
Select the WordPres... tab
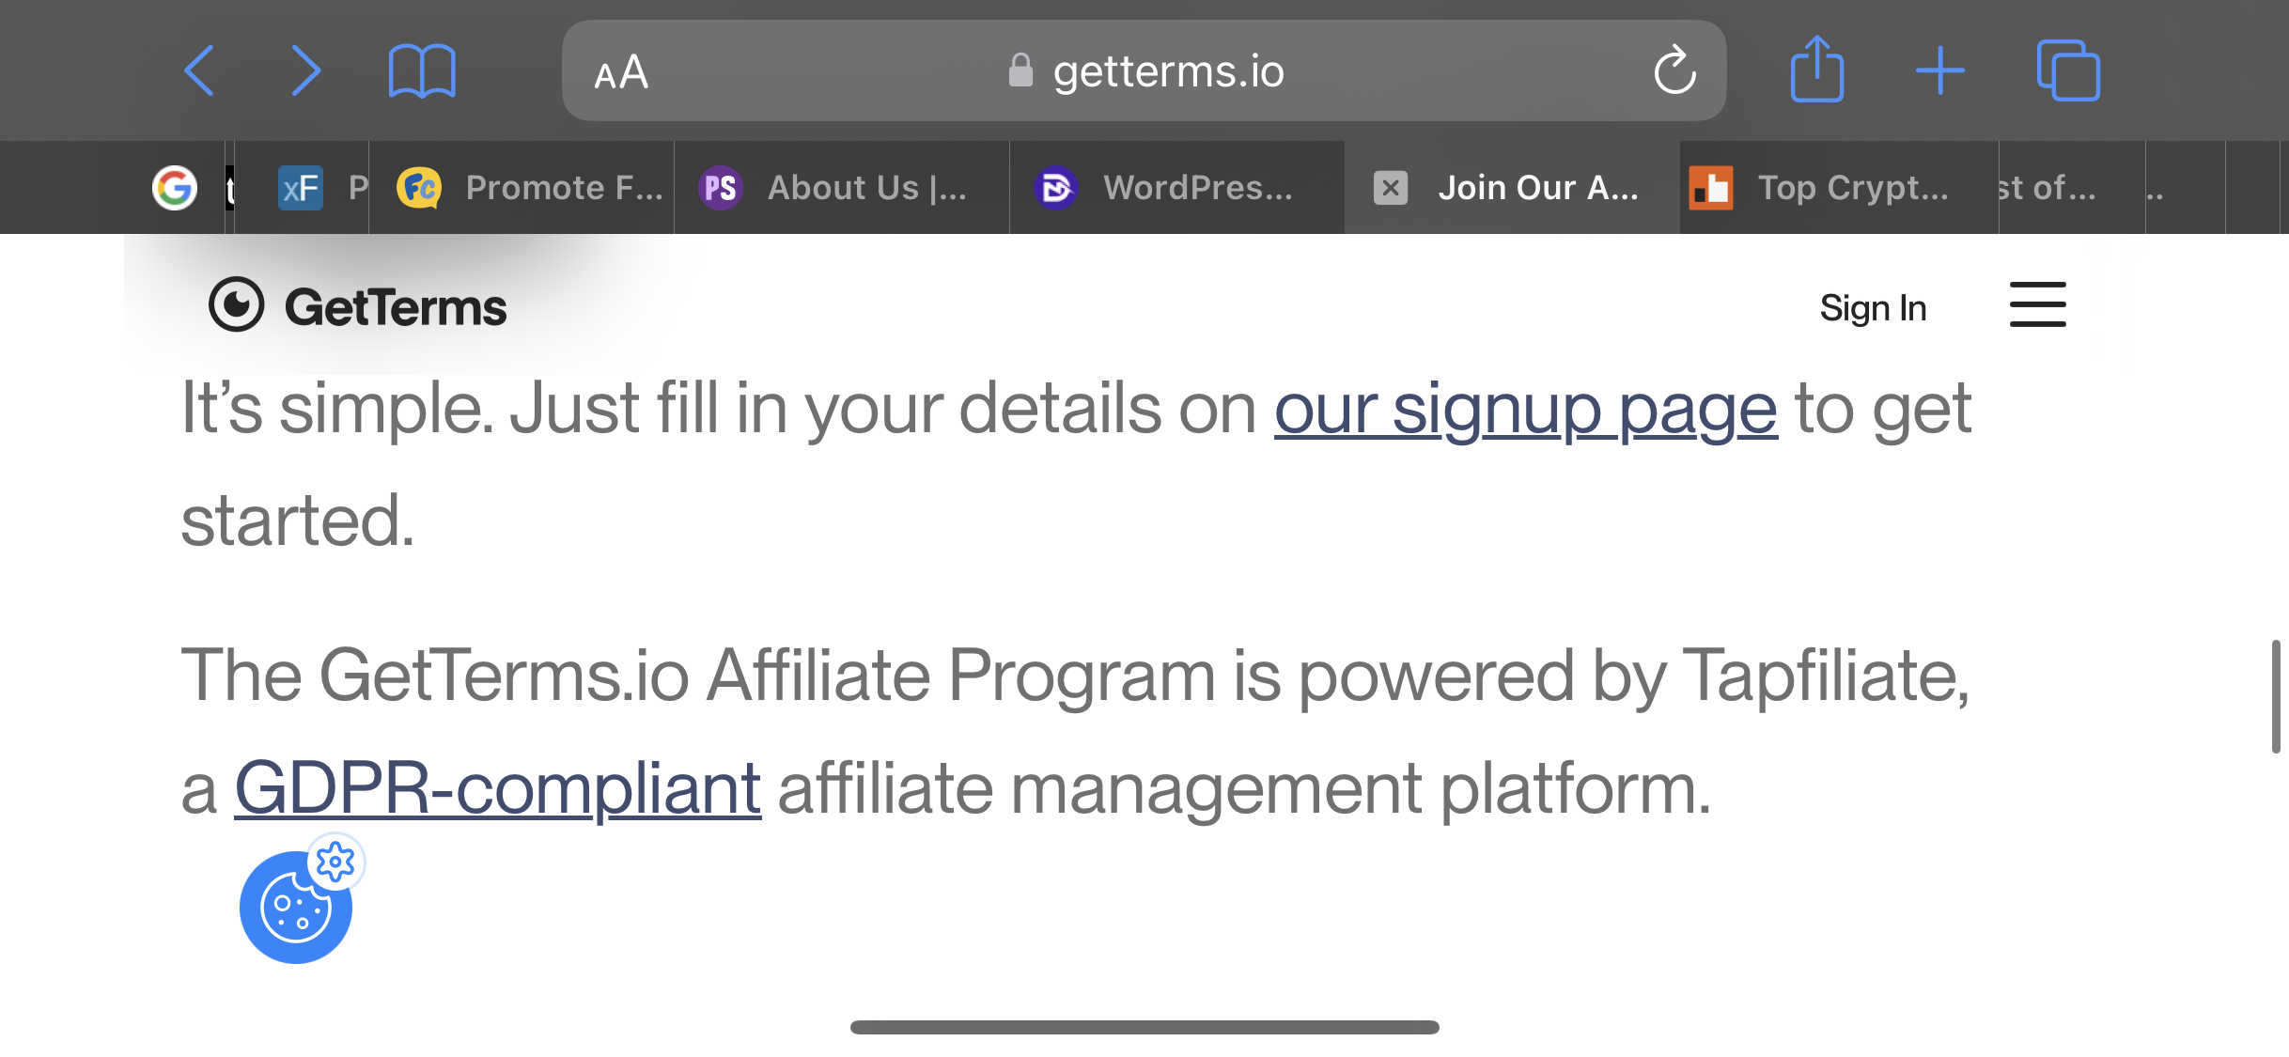[x=1177, y=188]
